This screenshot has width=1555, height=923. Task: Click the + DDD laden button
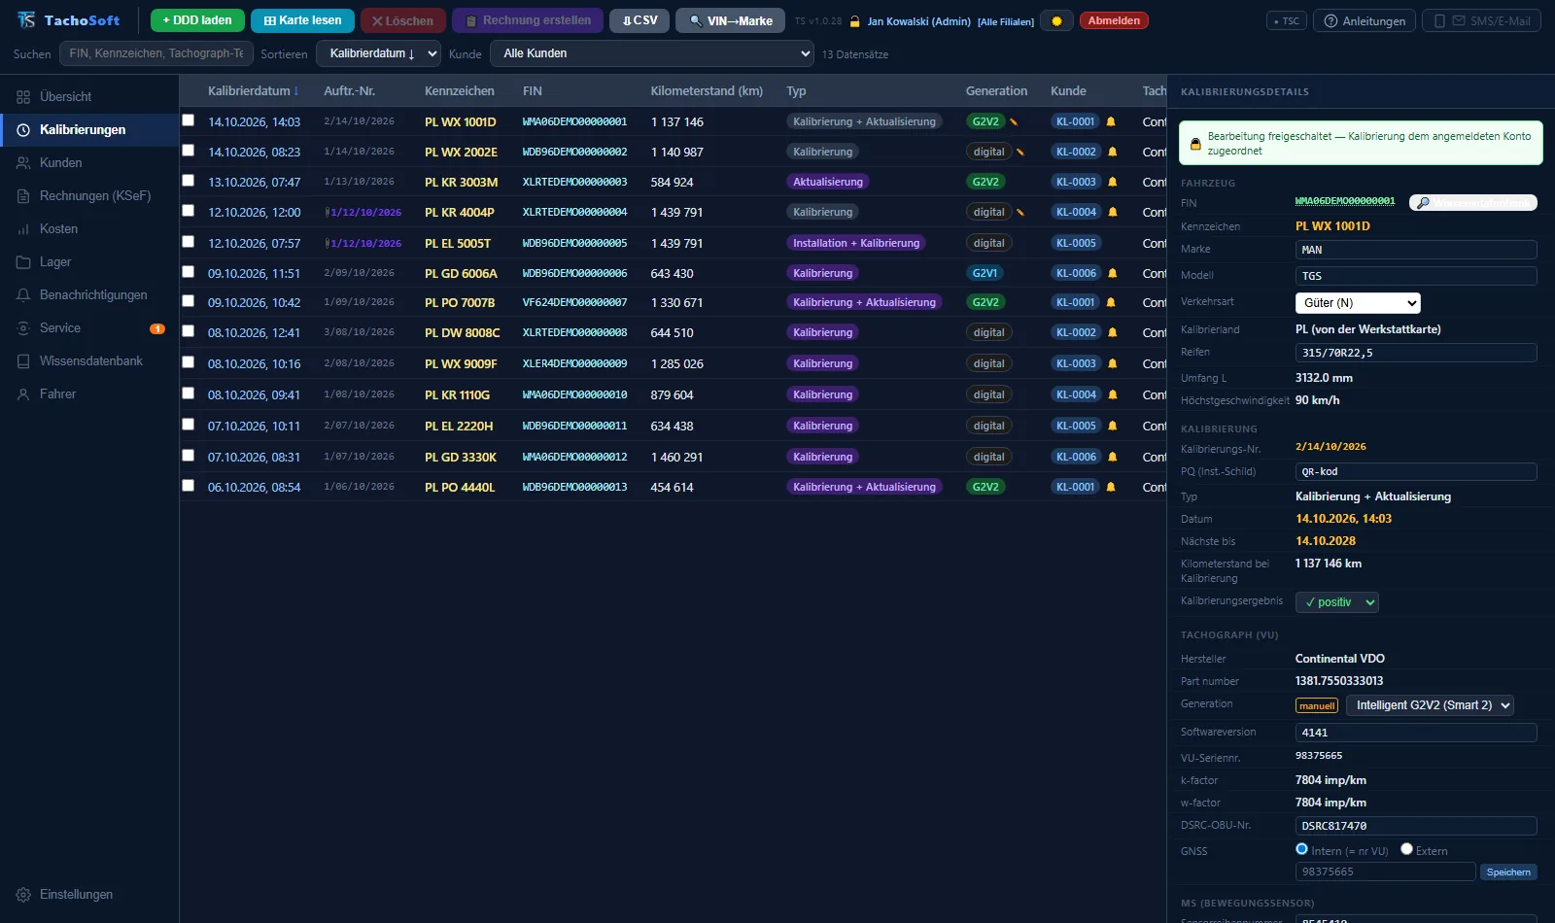pos(197,20)
